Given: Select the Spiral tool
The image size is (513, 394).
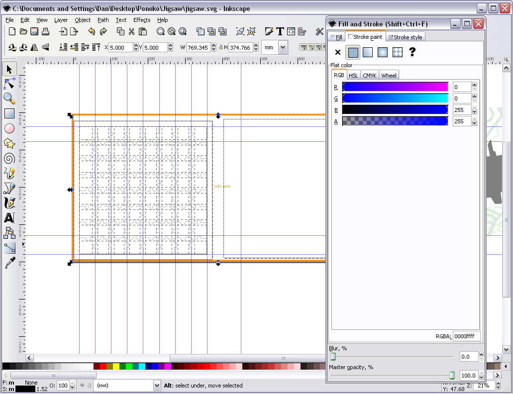Looking at the screenshot, I should click(9, 158).
